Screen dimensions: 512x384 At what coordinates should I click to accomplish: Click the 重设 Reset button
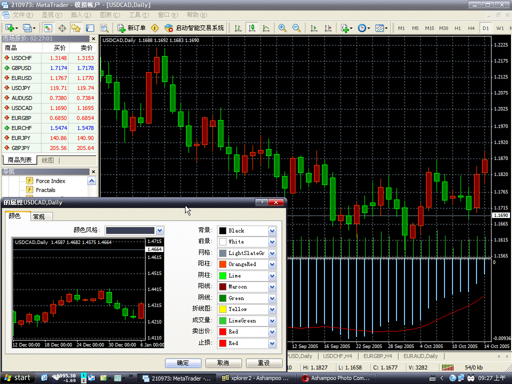click(264, 363)
